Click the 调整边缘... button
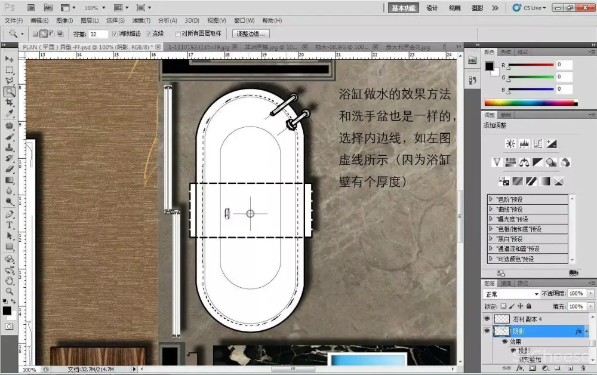The image size is (597, 375). pyautogui.click(x=251, y=34)
